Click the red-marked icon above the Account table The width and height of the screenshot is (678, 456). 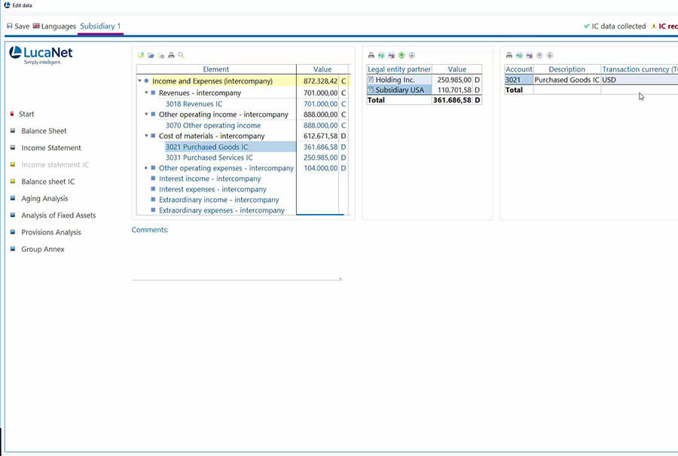click(x=530, y=55)
